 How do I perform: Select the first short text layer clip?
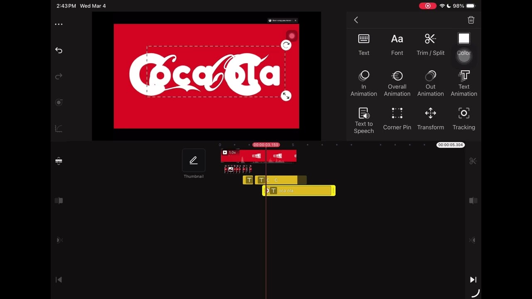(x=249, y=180)
